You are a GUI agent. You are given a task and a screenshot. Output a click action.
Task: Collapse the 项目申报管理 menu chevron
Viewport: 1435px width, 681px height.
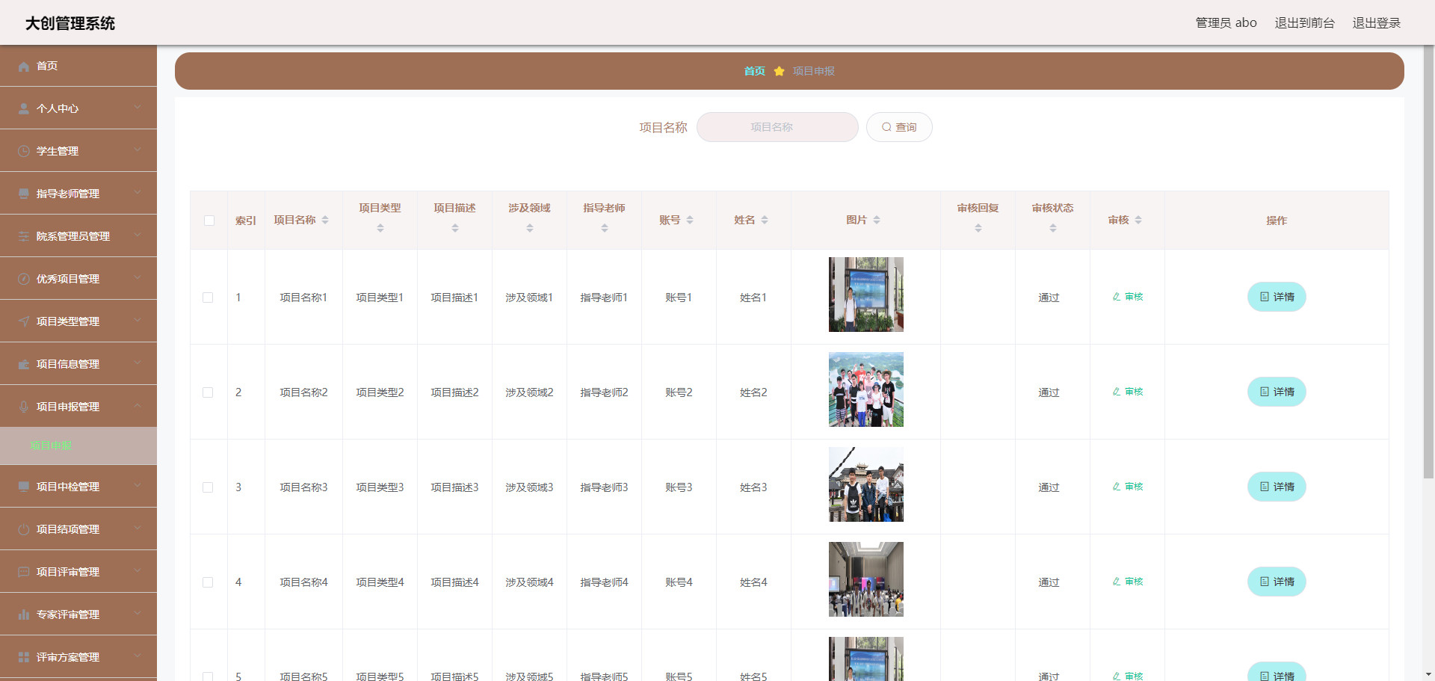pyautogui.click(x=138, y=406)
